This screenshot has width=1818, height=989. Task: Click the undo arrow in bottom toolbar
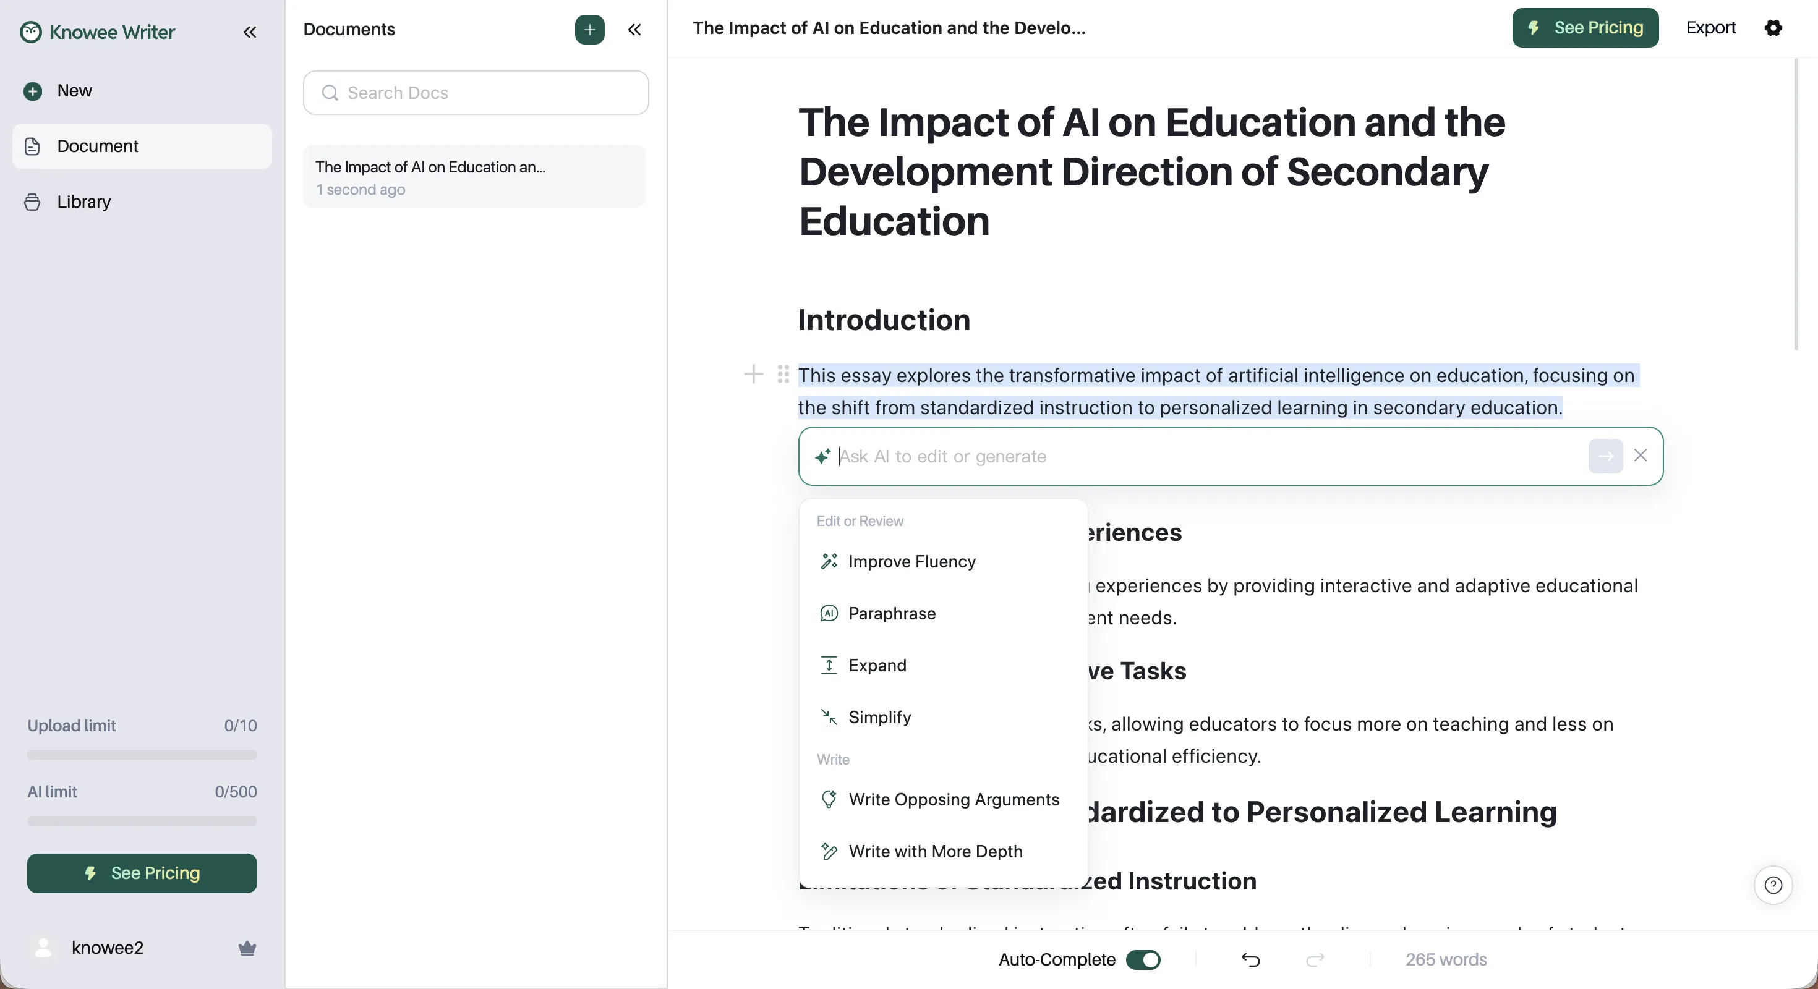pyautogui.click(x=1250, y=960)
